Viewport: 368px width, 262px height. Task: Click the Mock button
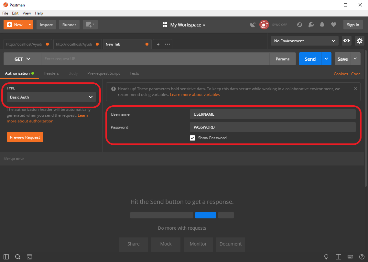[166, 244]
